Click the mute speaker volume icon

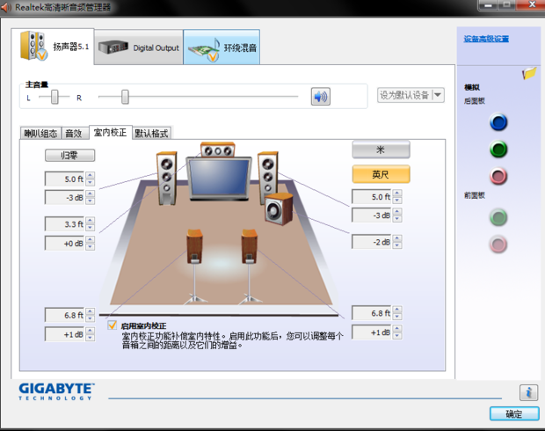click(321, 97)
